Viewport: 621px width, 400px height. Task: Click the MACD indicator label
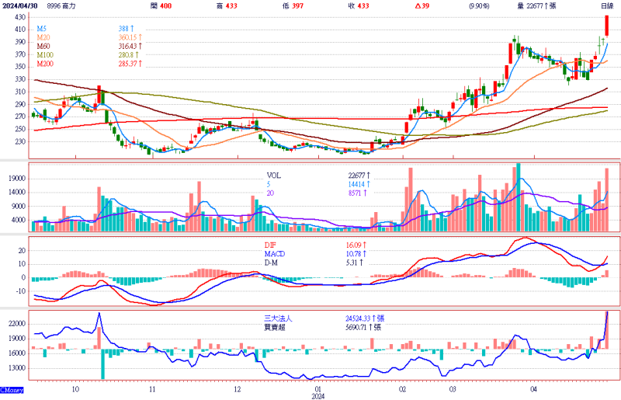[x=276, y=253]
